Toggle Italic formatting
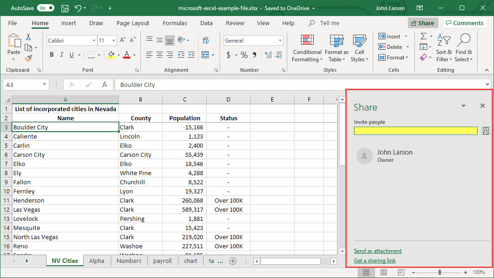The height and width of the screenshot is (278, 494). (x=62, y=55)
